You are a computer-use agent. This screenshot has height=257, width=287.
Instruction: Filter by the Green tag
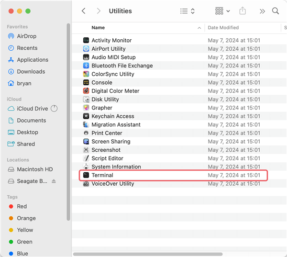point(21,242)
